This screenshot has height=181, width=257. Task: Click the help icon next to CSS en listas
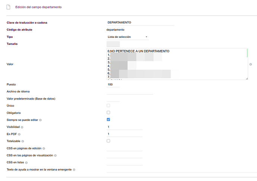coord(26,162)
